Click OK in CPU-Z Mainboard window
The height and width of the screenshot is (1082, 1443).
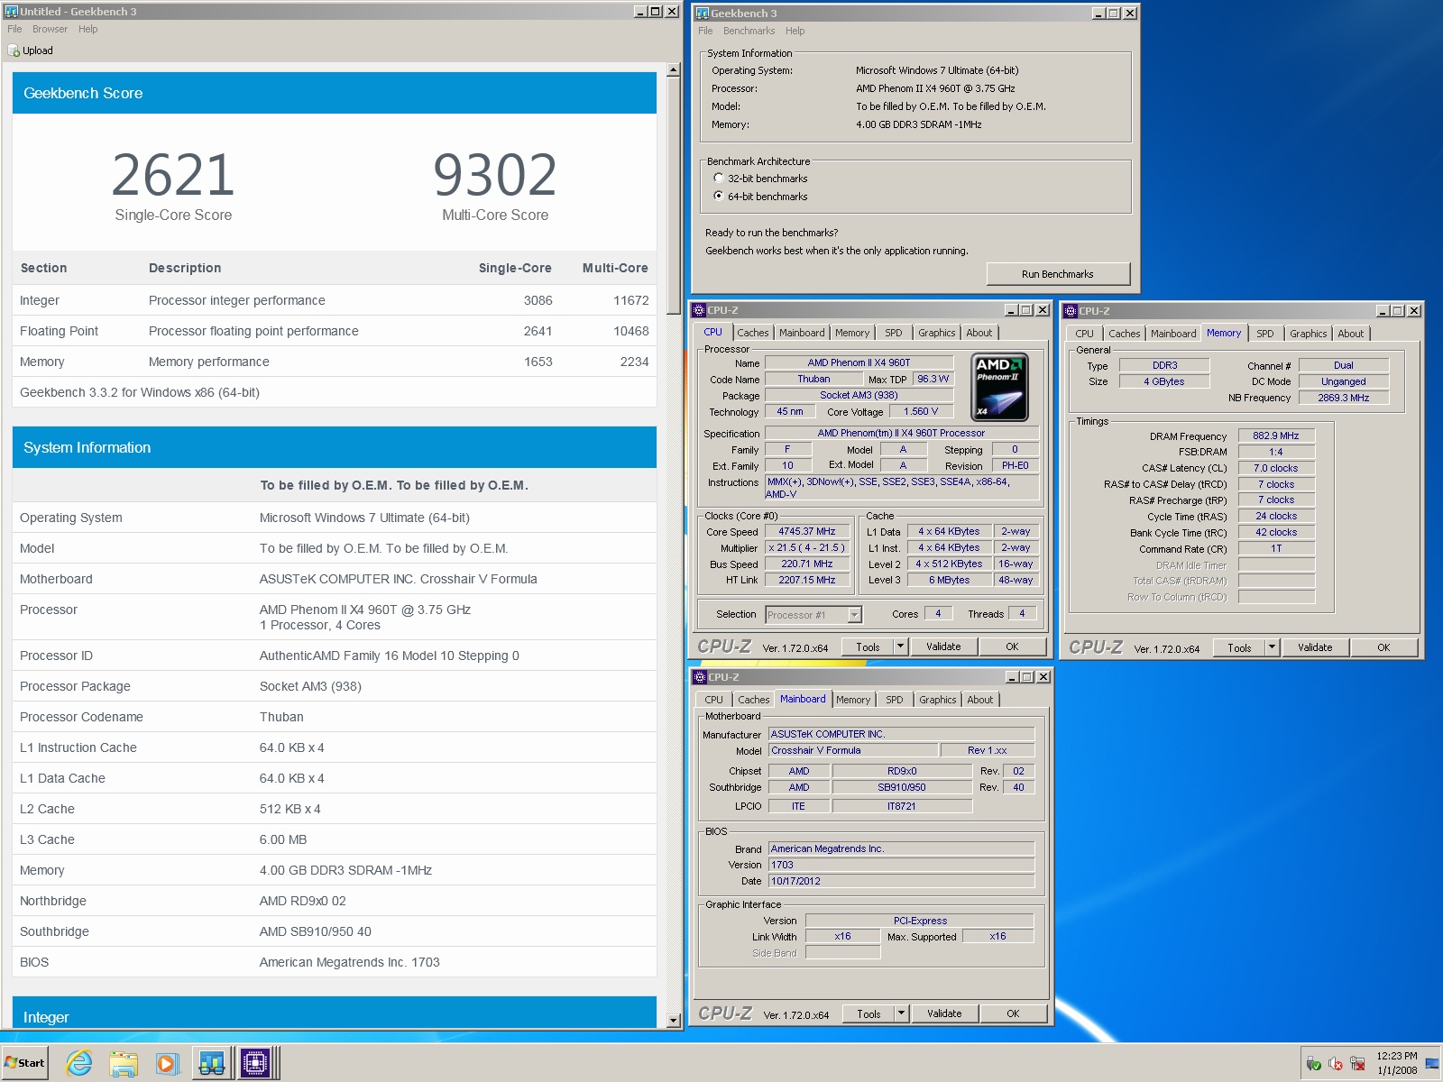pos(1013,1013)
